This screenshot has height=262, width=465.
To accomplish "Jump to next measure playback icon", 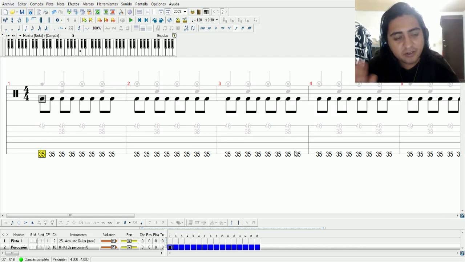I will (146, 20).
